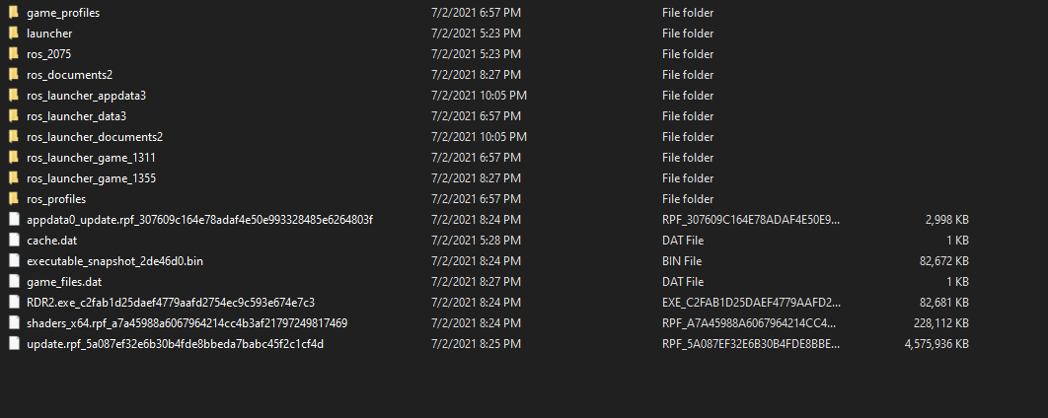Image resolution: width=1048 pixels, height=418 pixels.
Task: Select the game_files.dat file icon
Action: coord(14,281)
